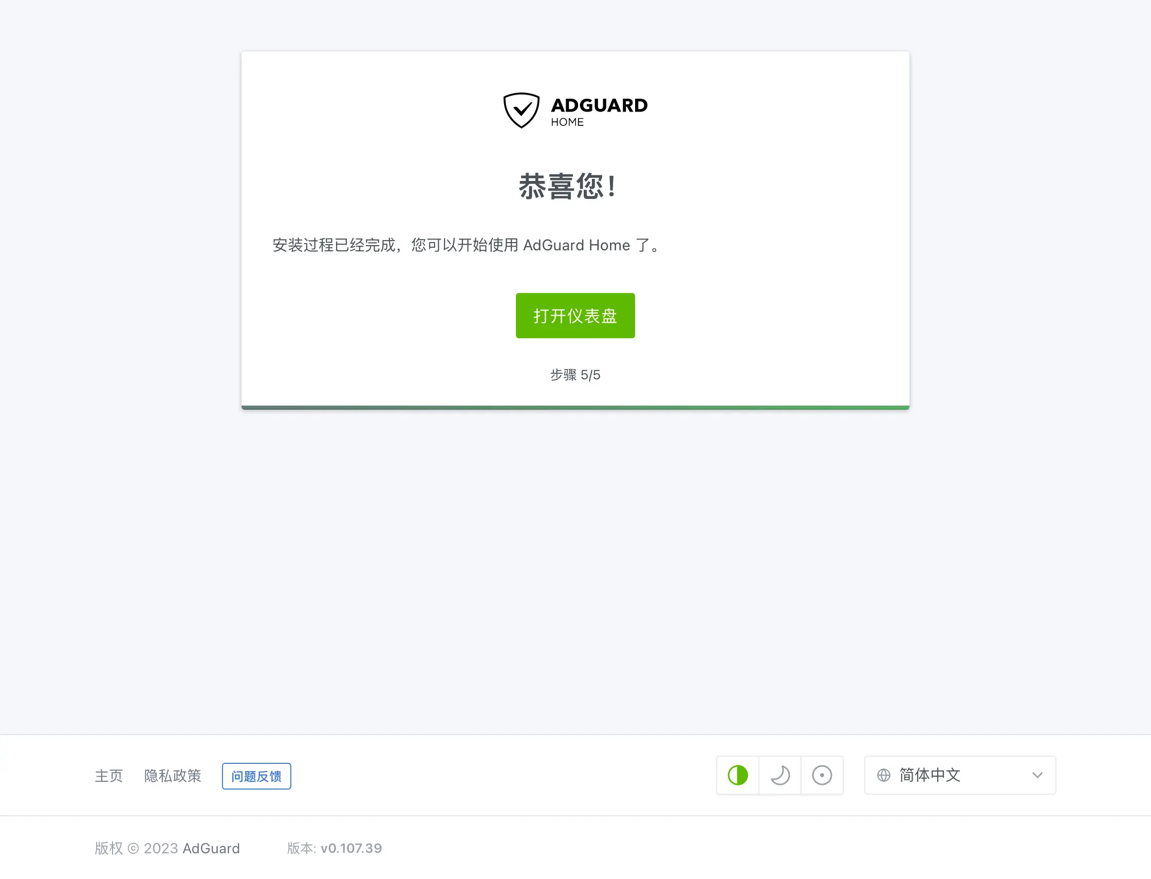Click the globe icon in language selector
This screenshot has height=879, width=1151.
tap(883, 775)
